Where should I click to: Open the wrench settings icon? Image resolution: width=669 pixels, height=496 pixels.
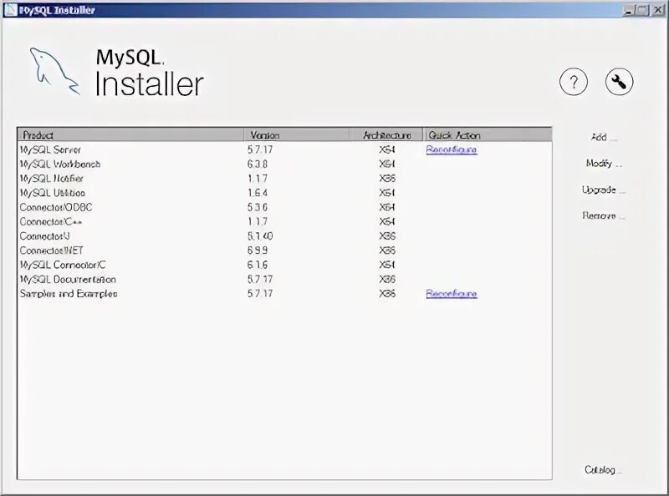(619, 82)
